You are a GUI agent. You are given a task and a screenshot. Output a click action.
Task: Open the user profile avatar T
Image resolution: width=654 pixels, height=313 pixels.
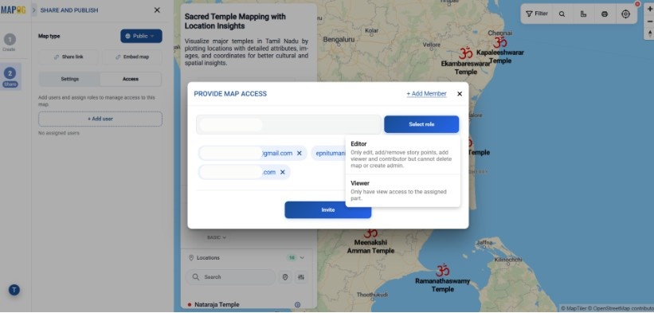point(14,290)
